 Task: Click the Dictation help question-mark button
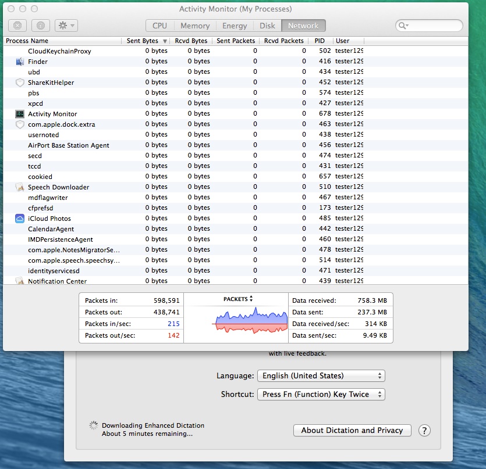click(x=424, y=430)
